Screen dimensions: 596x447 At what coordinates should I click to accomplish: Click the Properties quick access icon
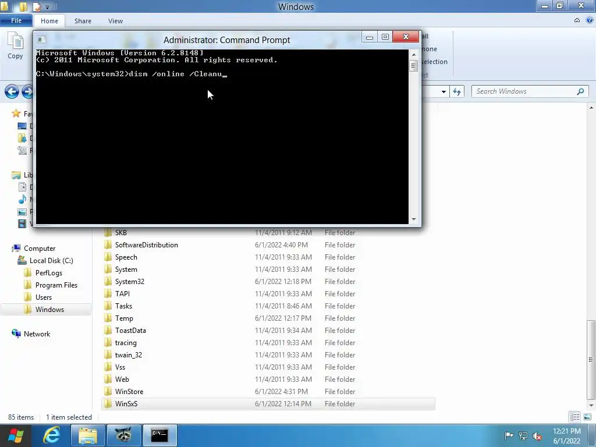point(37,7)
